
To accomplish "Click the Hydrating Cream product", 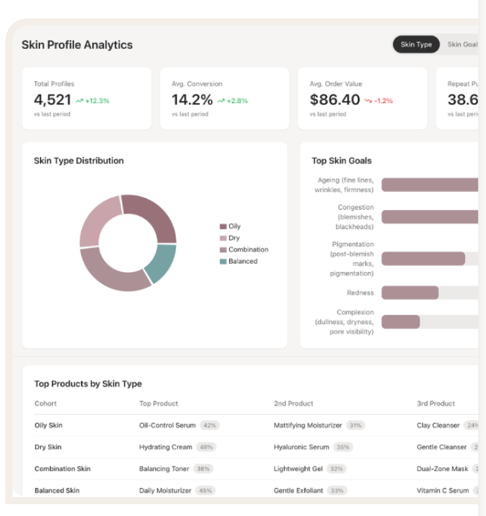I will point(166,447).
